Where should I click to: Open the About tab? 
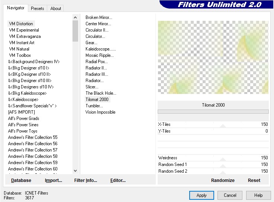[56, 9]
